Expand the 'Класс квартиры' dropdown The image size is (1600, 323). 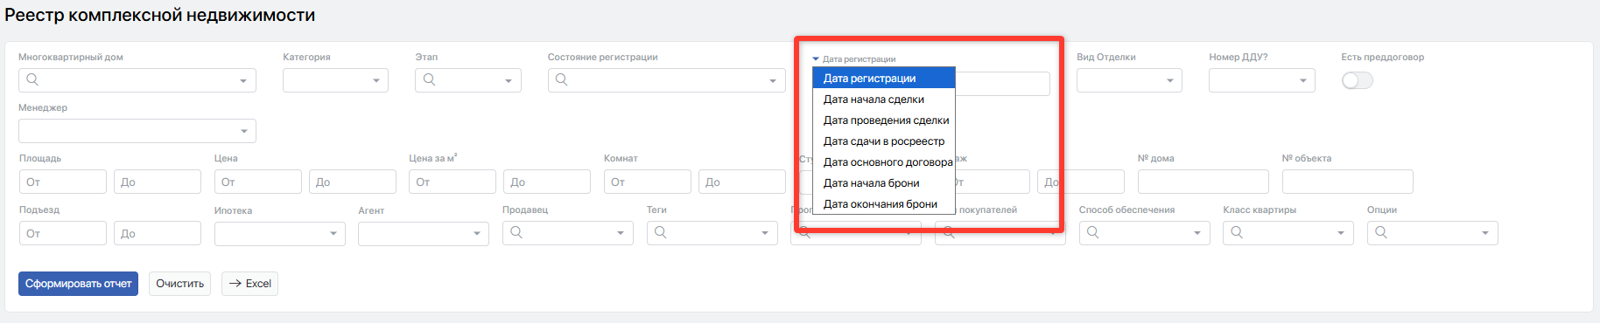1288,233
